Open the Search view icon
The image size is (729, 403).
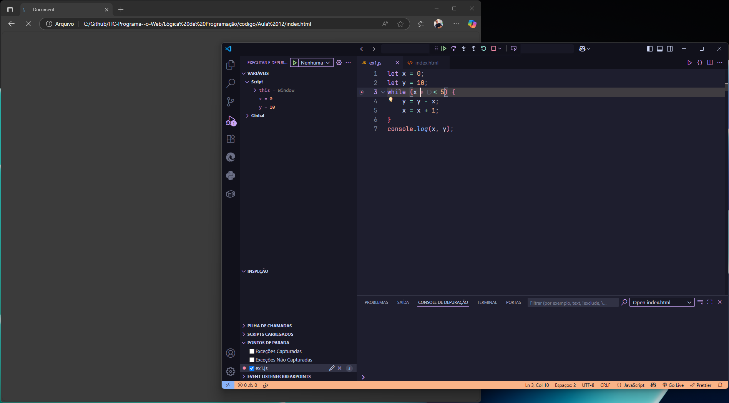coord(231,83)
